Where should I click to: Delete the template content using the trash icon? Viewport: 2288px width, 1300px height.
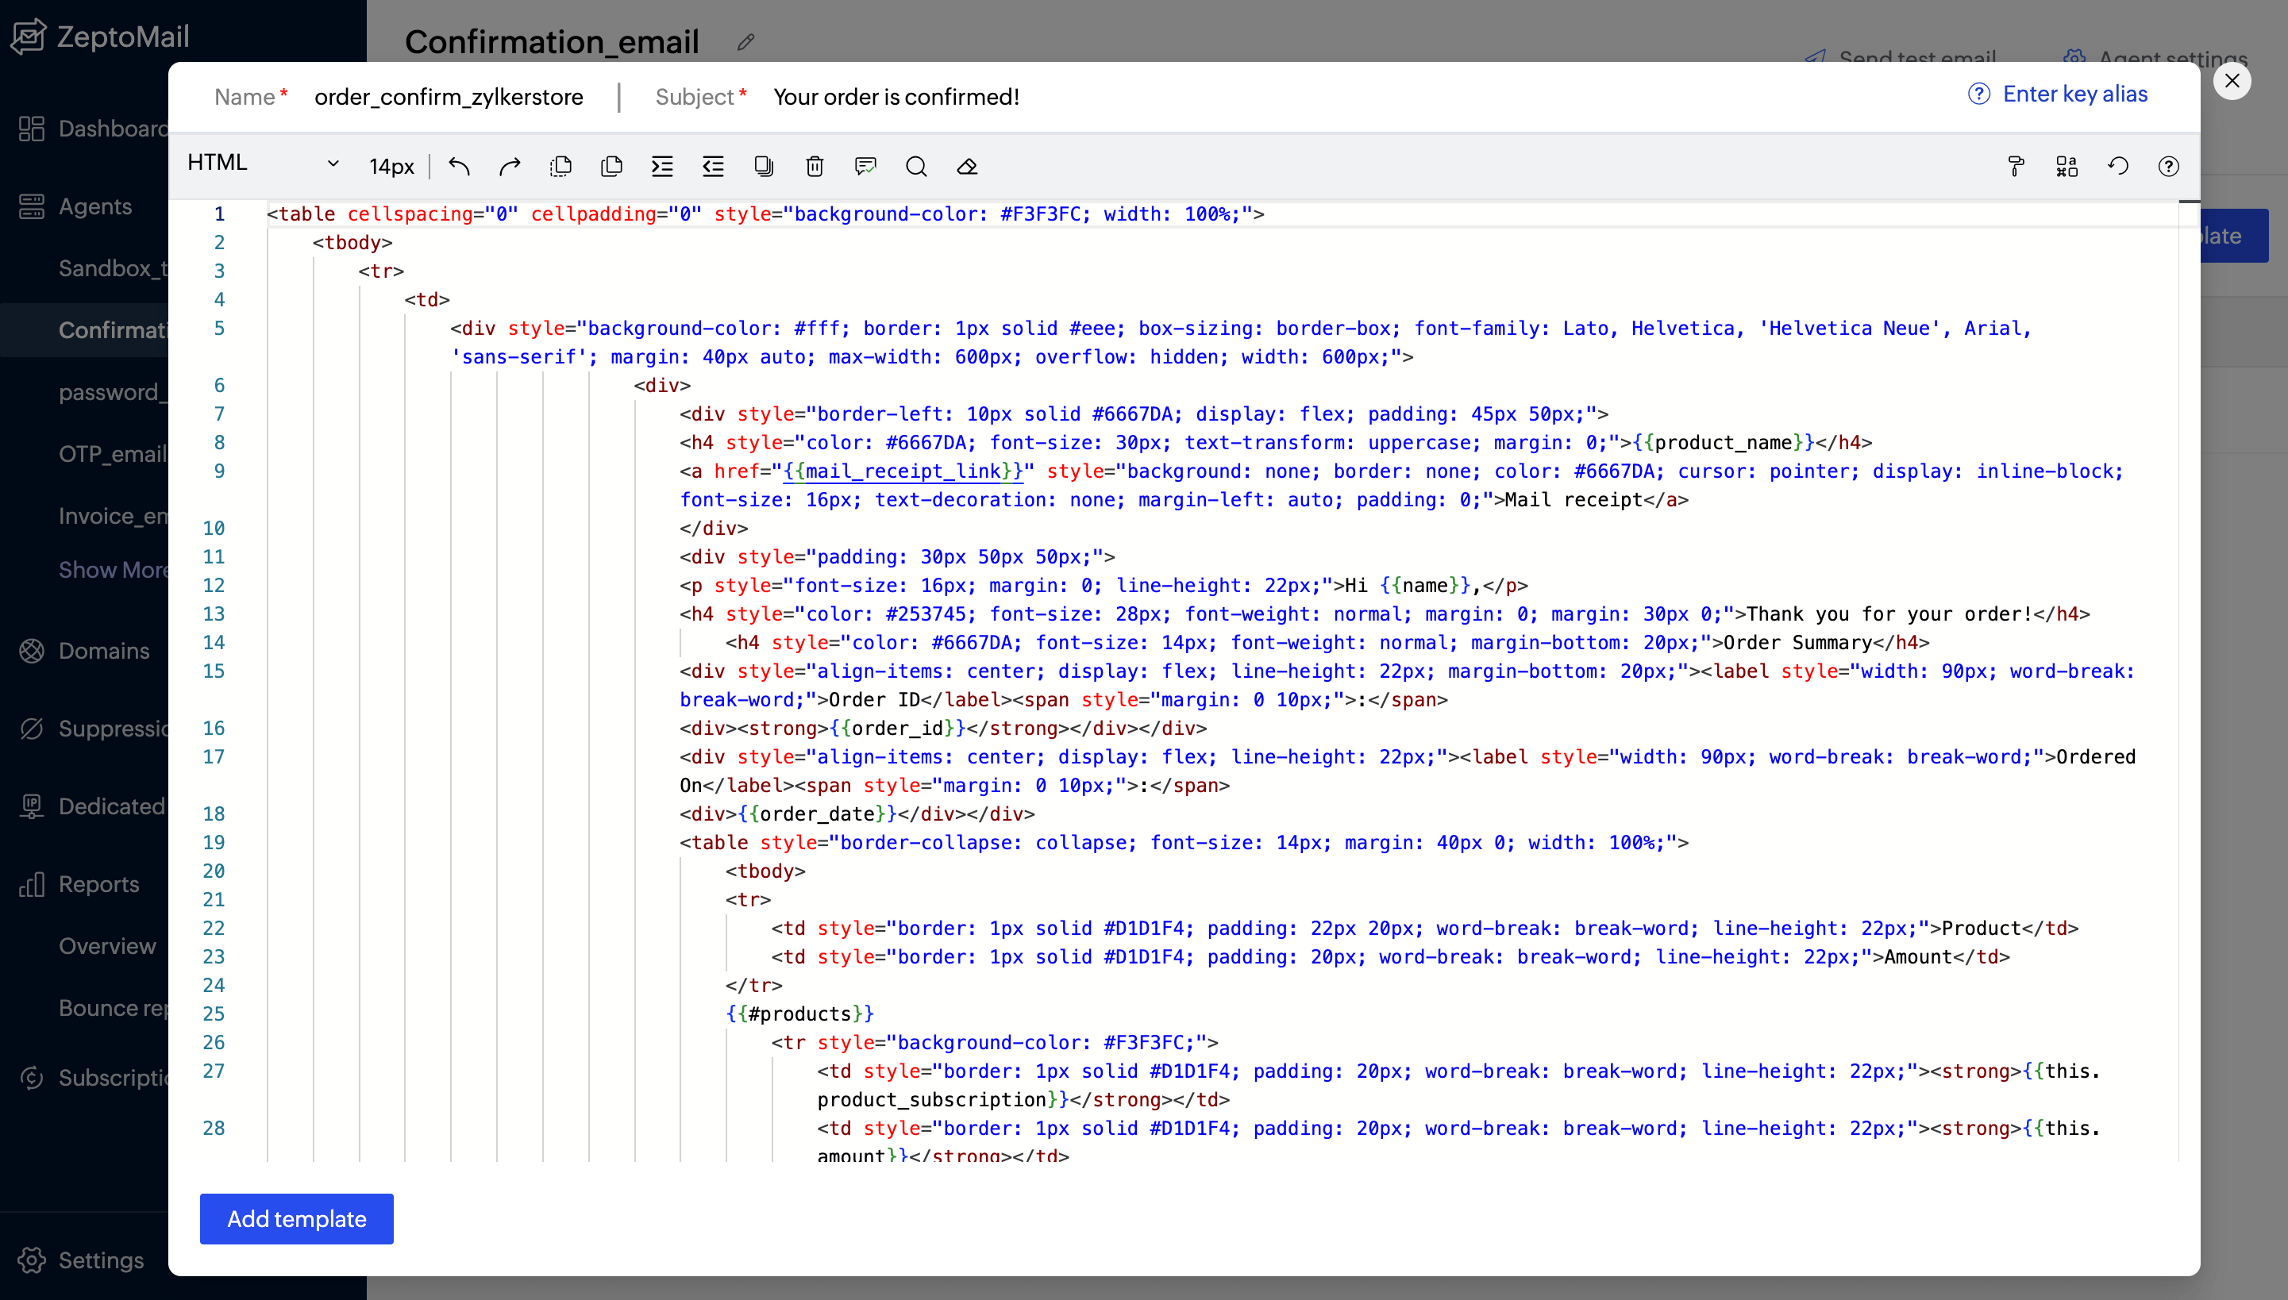tap(814, 166)
